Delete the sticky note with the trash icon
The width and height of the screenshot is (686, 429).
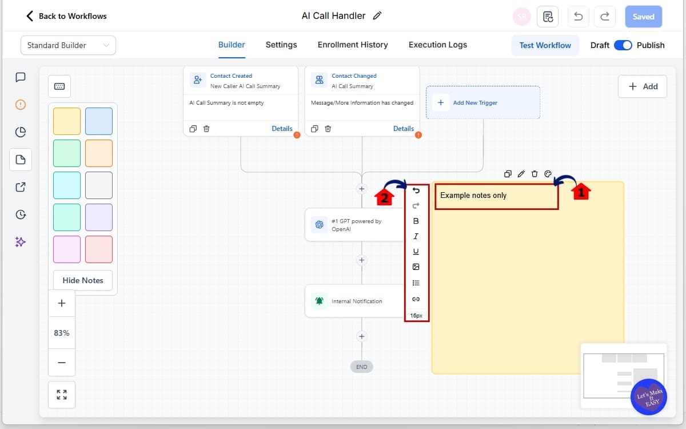[x=535, y=173]
